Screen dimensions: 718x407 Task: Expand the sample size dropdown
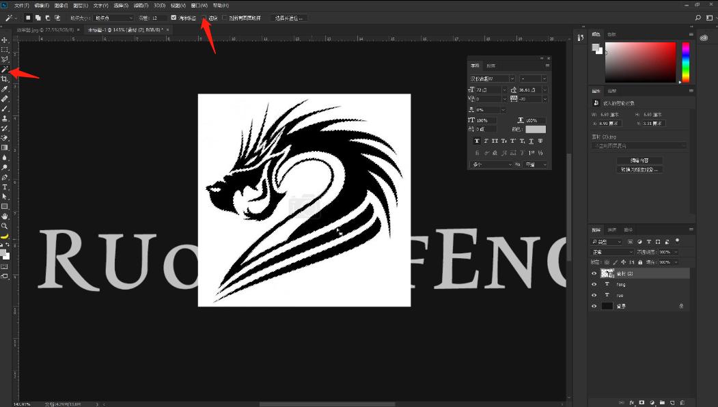click(113, 18)
